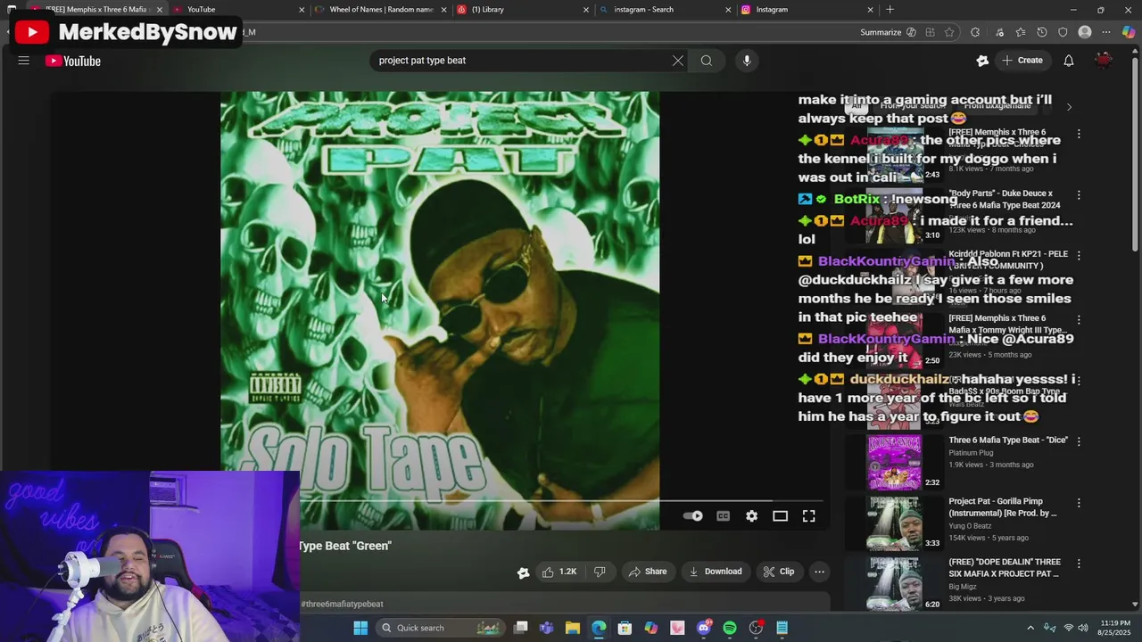
Task: Open YouTube notifications bell
Action: tap(1069, 61)
